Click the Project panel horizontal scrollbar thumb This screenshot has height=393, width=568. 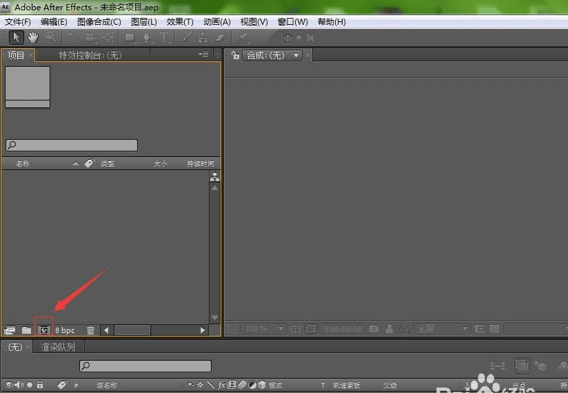pos(132,330)
